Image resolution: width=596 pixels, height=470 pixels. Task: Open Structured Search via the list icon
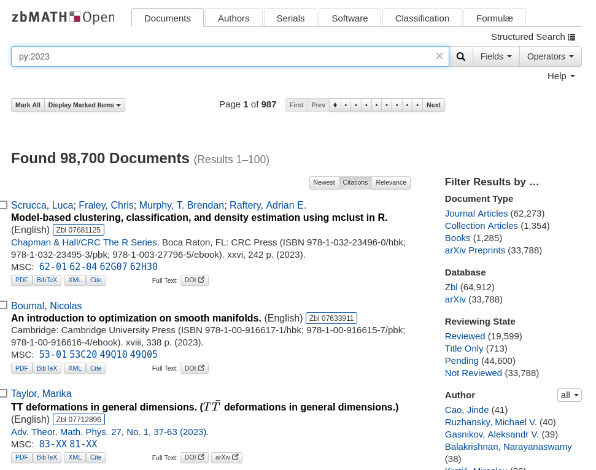tap(571, 37)
